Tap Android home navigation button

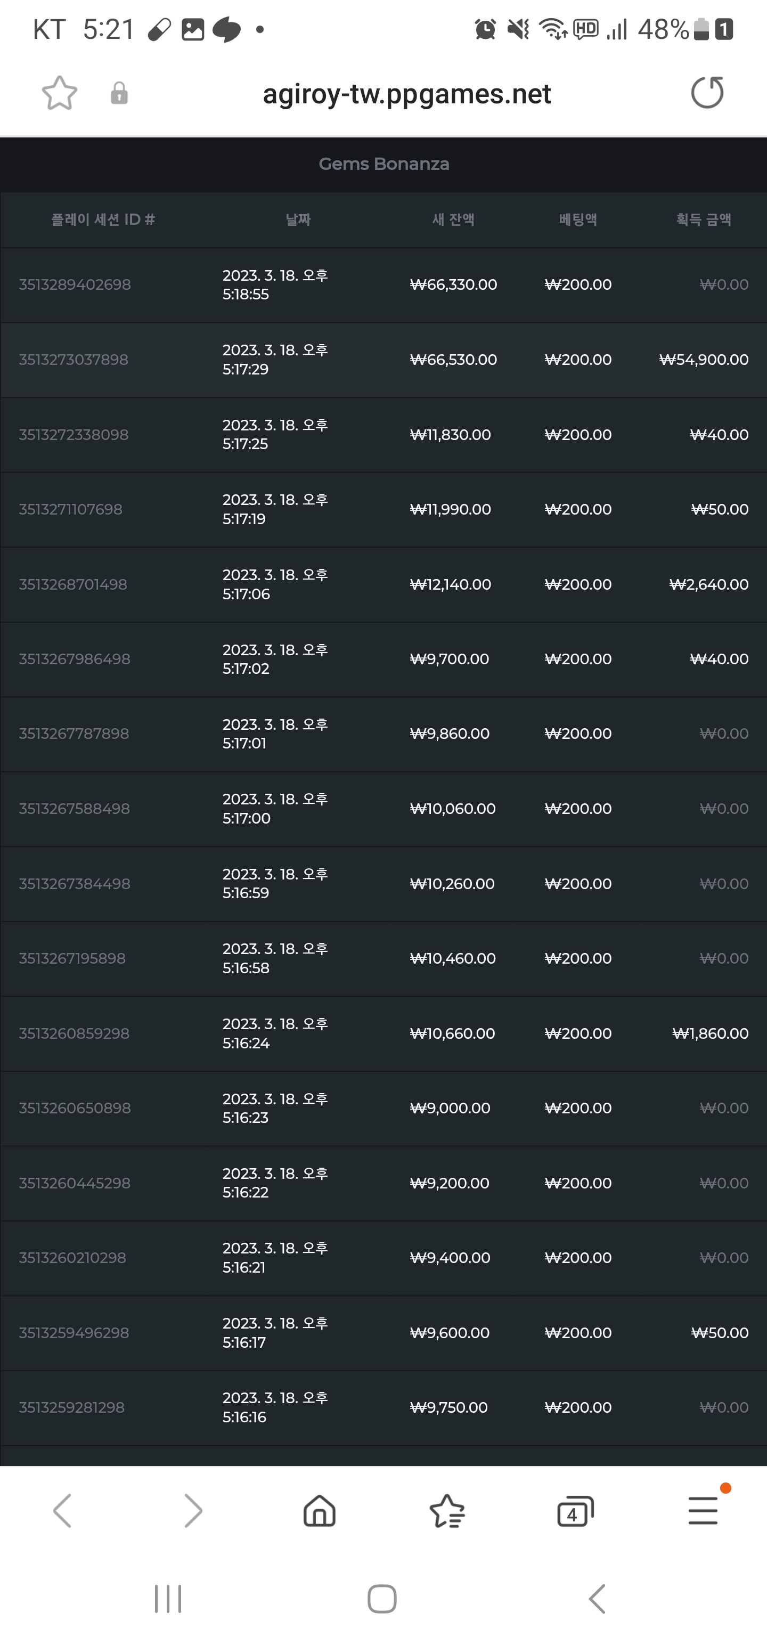(382, 1599)
